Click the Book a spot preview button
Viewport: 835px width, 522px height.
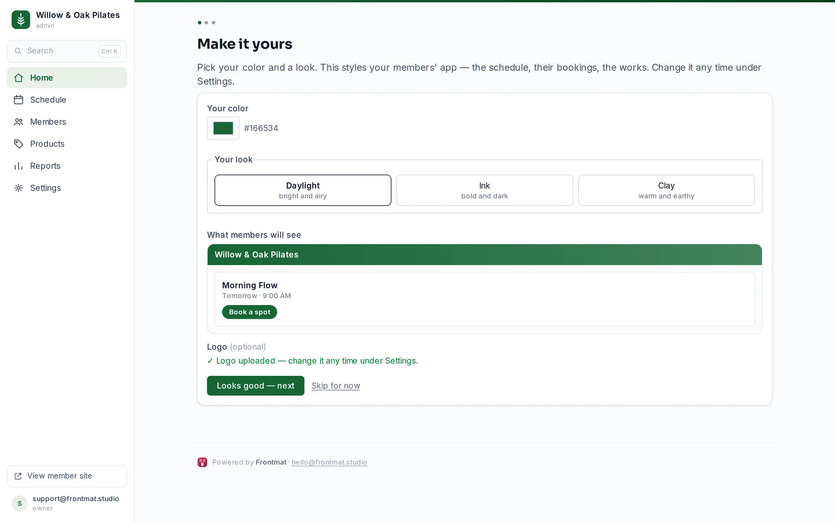coord(250,312)
